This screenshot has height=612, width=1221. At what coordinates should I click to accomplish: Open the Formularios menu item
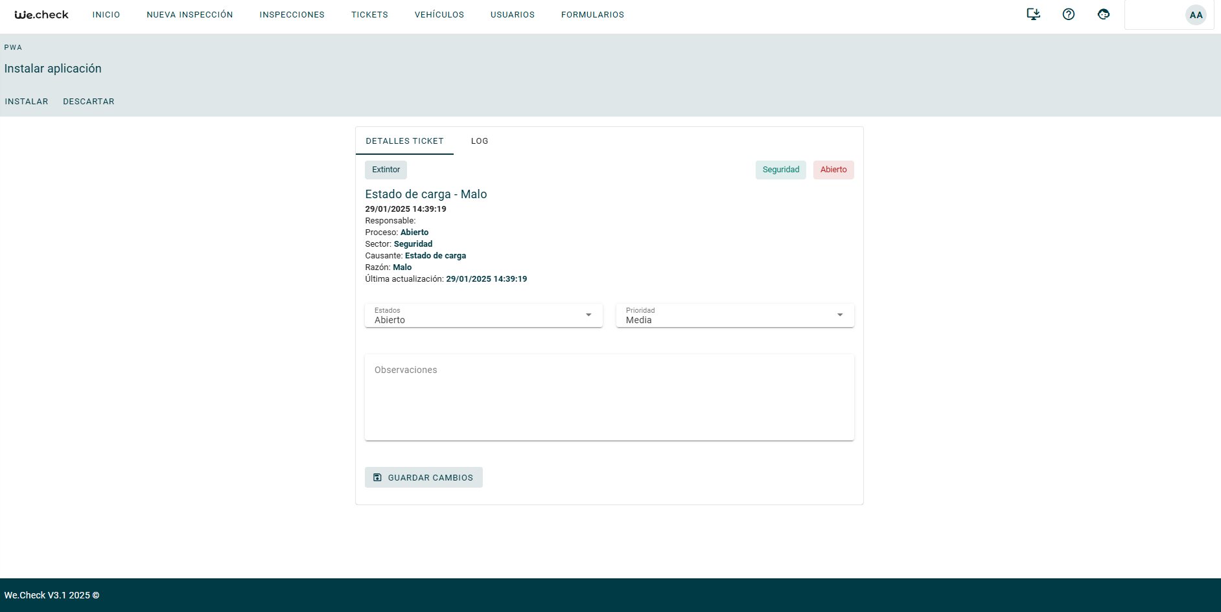tap(592, 15)
